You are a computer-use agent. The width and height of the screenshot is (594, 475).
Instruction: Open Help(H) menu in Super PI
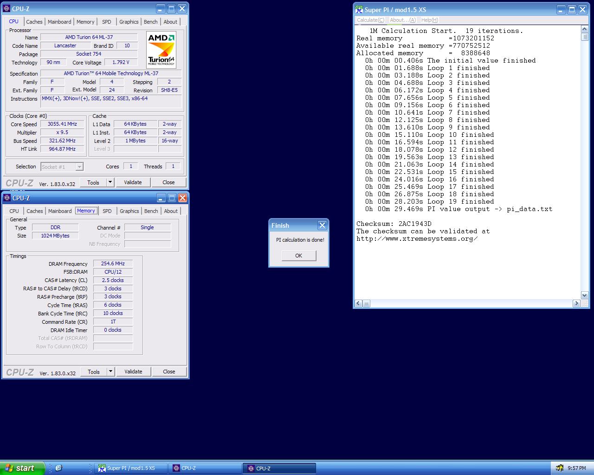coord(429,20)
